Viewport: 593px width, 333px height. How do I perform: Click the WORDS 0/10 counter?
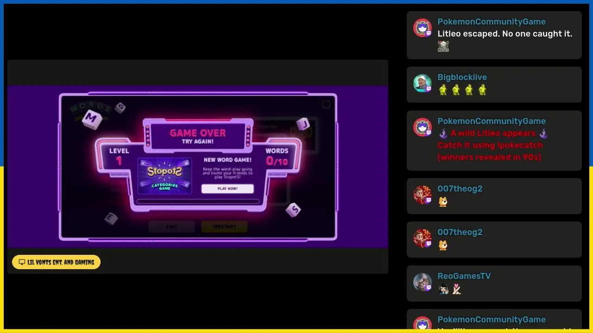277,157
